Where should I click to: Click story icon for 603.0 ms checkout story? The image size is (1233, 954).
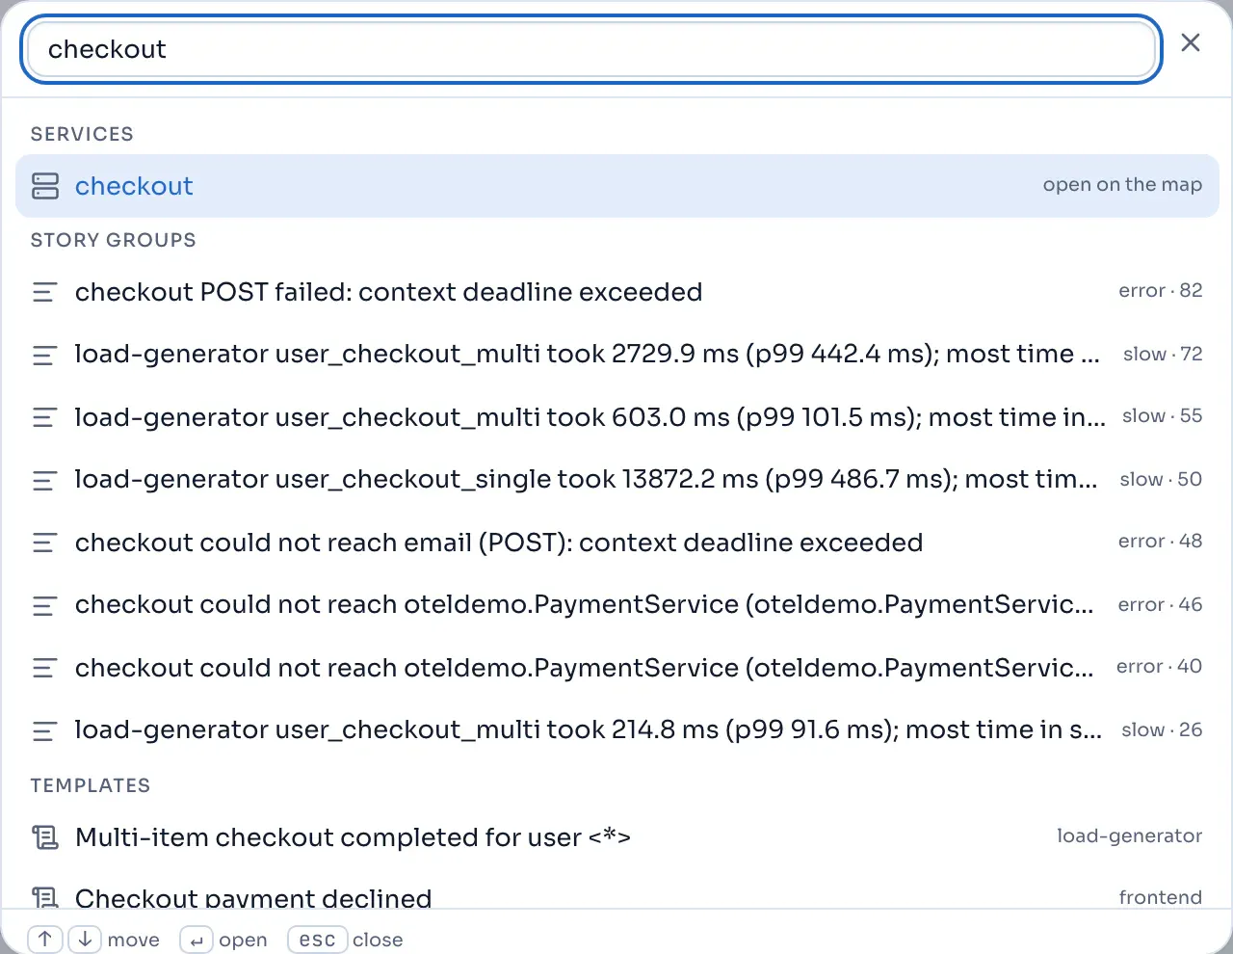45,417
